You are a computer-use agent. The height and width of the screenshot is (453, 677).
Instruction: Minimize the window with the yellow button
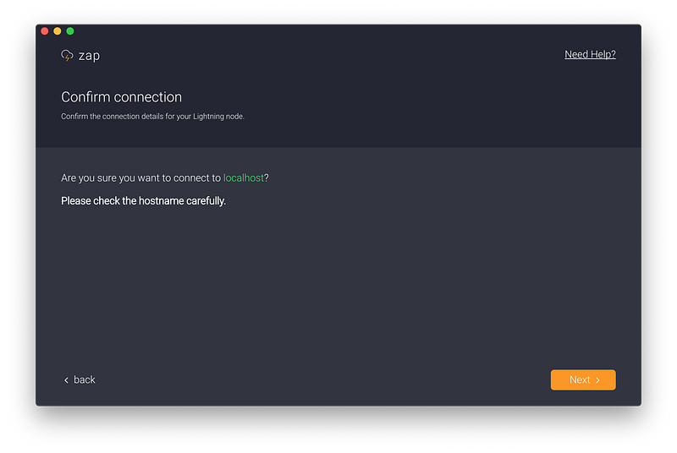58,31
